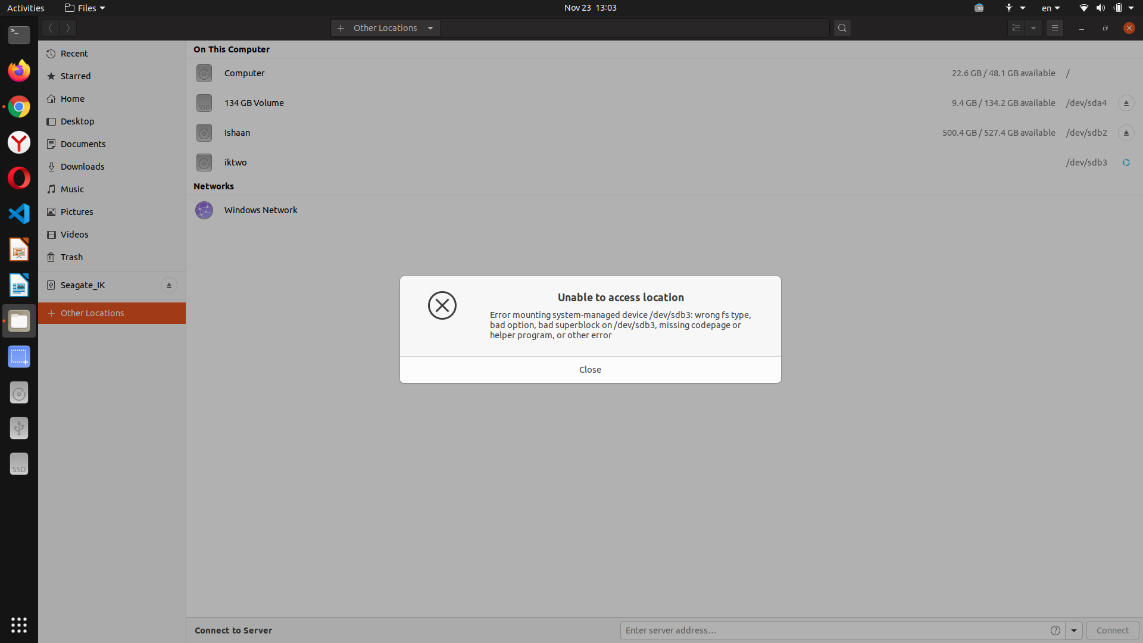This screenshot has height=643, width=1143.
Task: Expand recent servers dropdown arrow
Action: [x=1073, y=630]
